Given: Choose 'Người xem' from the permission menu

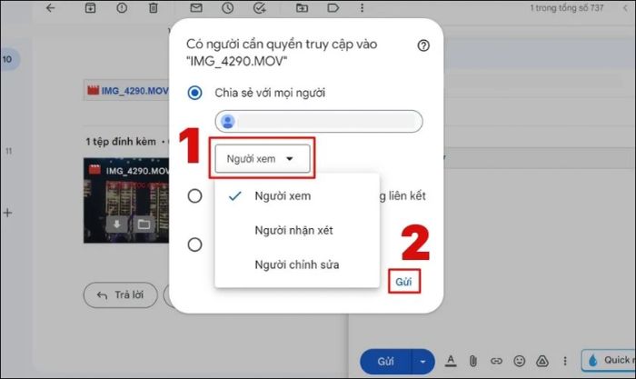Looking at the screenshot, I should point(297,196).
